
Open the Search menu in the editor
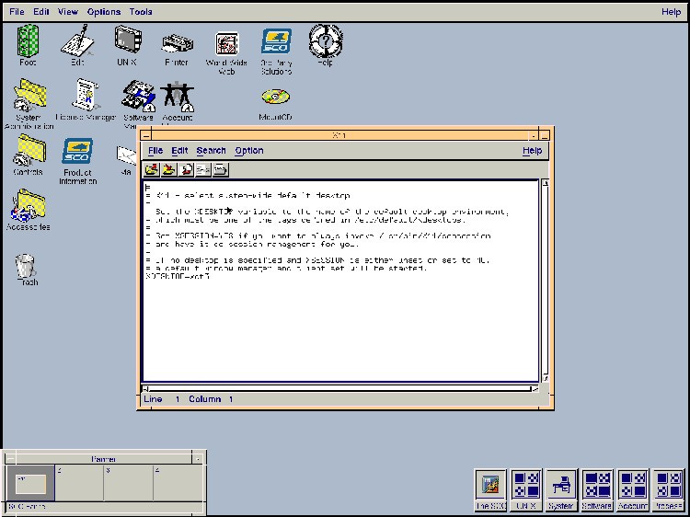point(211,151)
